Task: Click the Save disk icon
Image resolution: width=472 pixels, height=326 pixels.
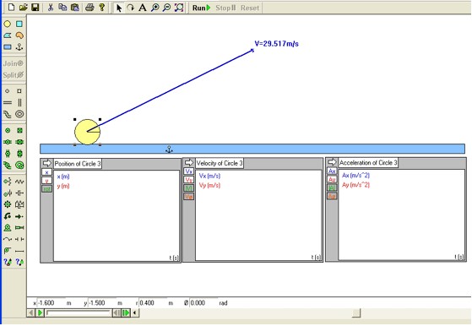Action: tap(35, 8)
